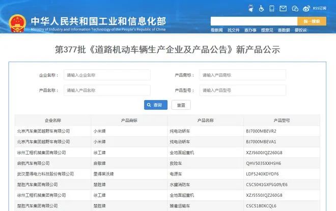Select the BJ7000MBEVR2 product row
Screen dimensions: 336x211
(x=167, y=131)
